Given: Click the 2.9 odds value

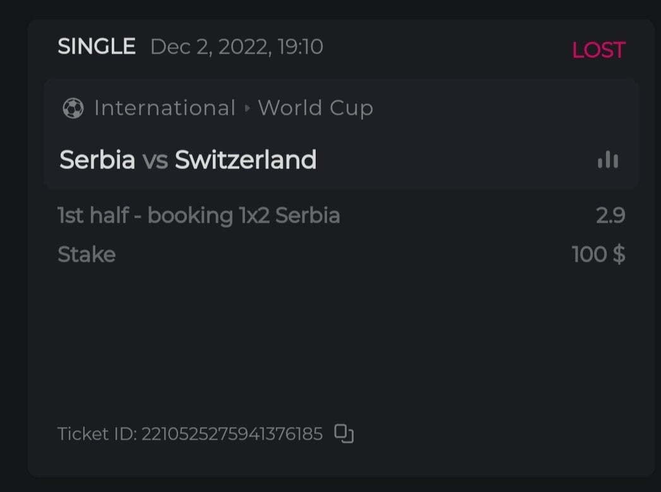Looking at the screenshot, I should click(x=610, y=216).
